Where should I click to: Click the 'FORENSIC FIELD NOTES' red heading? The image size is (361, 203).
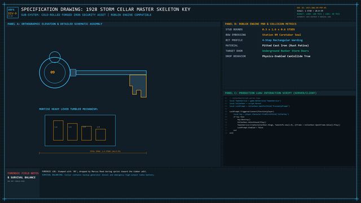click(23, 173)
